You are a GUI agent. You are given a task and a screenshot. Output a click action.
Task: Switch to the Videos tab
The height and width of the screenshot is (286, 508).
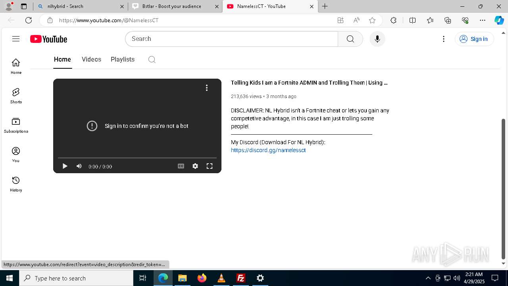[91, 60]
